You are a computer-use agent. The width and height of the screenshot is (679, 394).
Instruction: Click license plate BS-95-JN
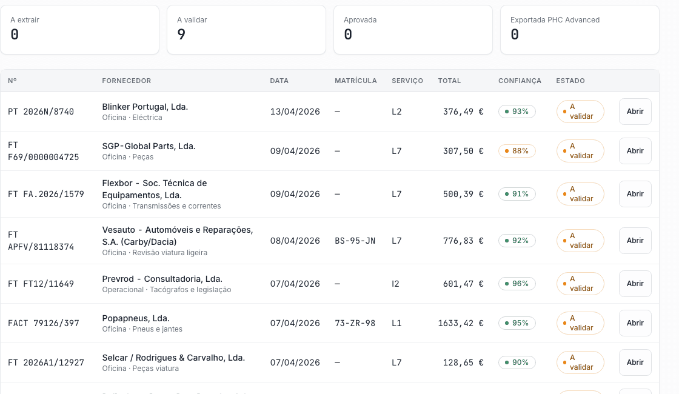355,241
